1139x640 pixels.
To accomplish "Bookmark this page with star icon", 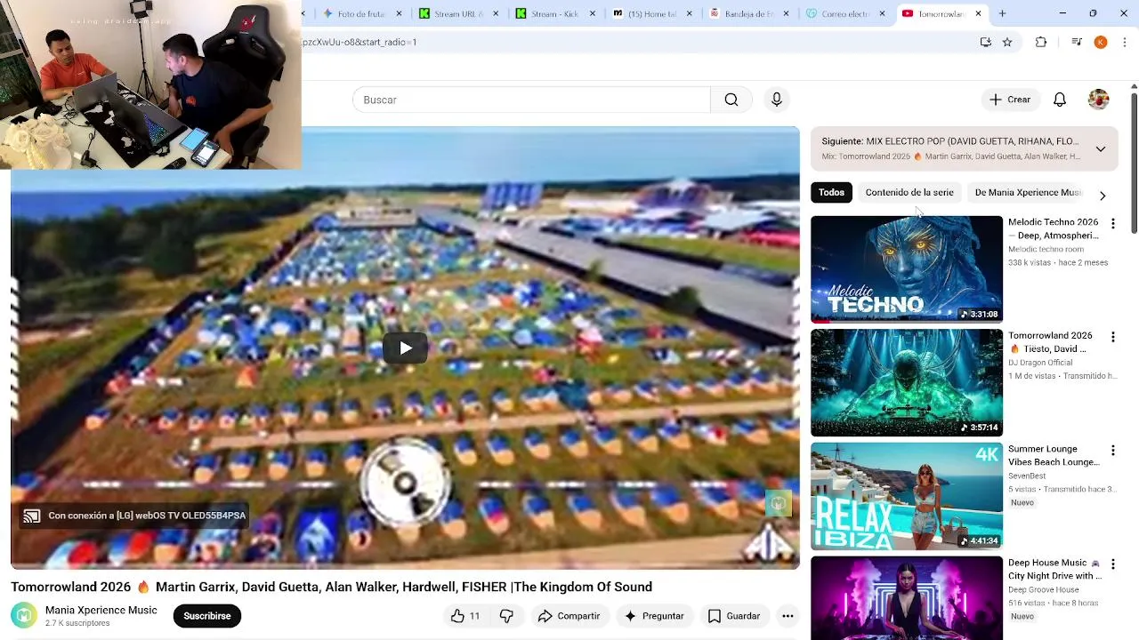I will point(1007,42).
